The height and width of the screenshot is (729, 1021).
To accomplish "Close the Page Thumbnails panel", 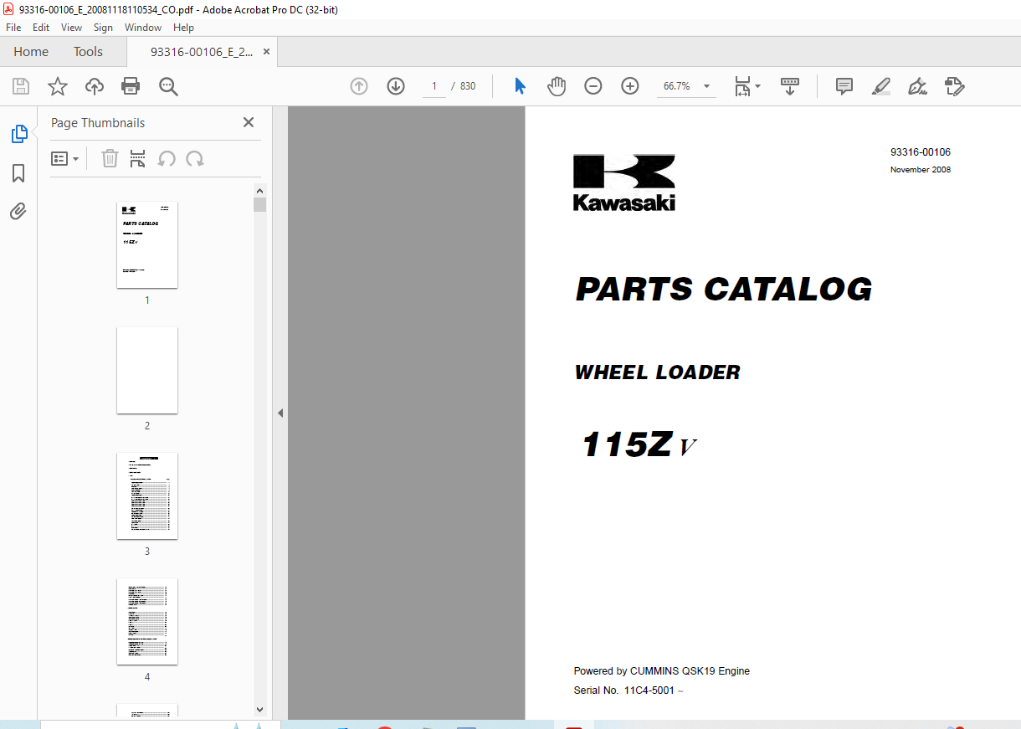I will [249, 122].
